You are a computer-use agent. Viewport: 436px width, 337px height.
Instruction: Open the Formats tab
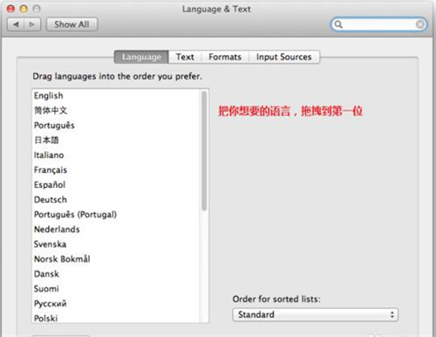coord(225,57)
